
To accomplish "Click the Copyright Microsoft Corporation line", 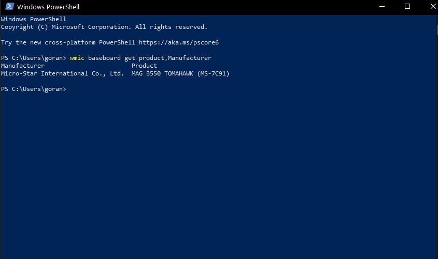I will pos(104,27).
